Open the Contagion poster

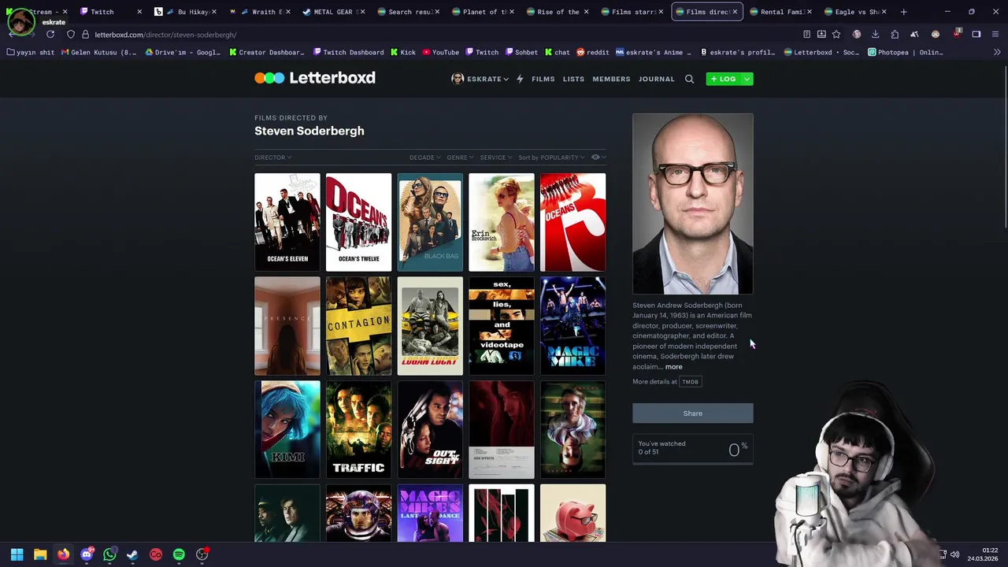[358, 326]
